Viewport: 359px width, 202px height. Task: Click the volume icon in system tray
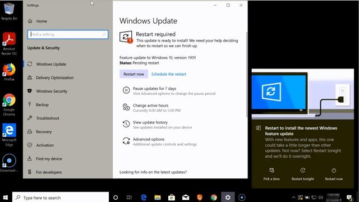[321, 198]
